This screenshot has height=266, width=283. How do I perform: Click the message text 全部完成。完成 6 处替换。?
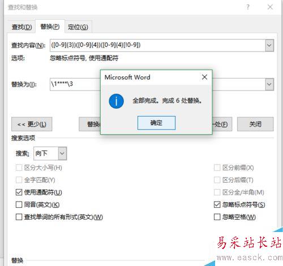pos(167,101)
